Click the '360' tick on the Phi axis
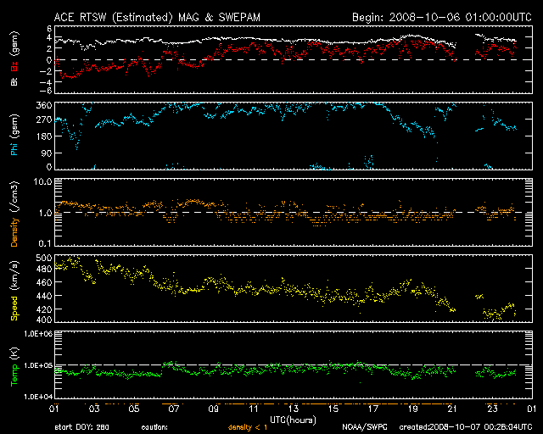Screen dimensions: 543x434 click(44, 105)
